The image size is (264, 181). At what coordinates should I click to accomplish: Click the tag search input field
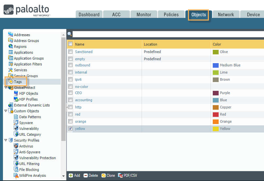tap(168, 34)
